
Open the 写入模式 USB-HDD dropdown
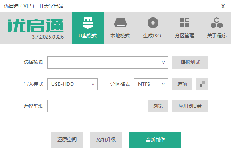pos(72,84)
